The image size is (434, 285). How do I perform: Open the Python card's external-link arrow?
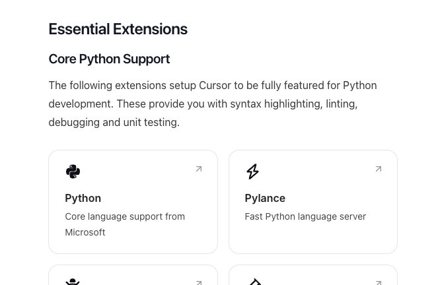(199, 169)
